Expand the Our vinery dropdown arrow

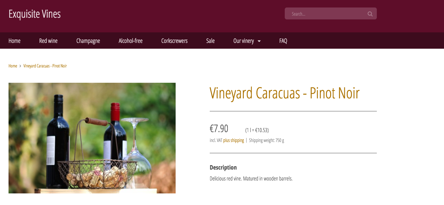[259, 41]
